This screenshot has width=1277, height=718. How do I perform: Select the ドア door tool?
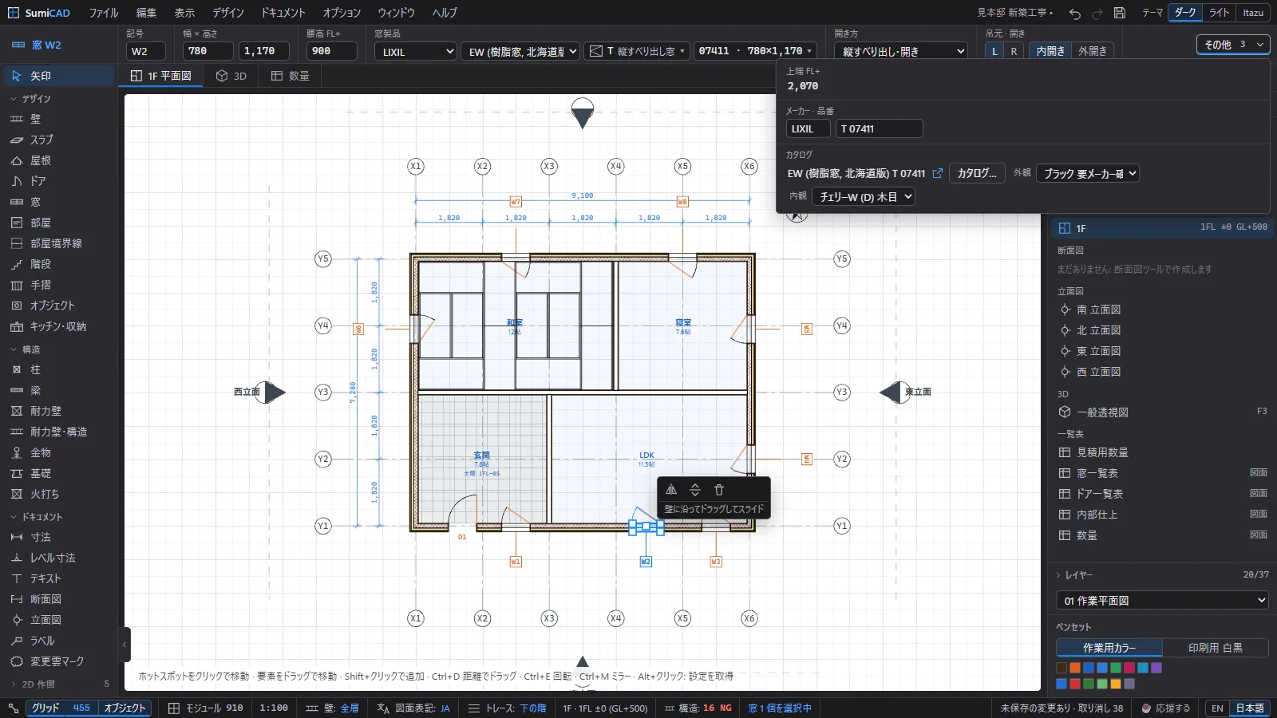pyautogui.click(x=58, y=181)
